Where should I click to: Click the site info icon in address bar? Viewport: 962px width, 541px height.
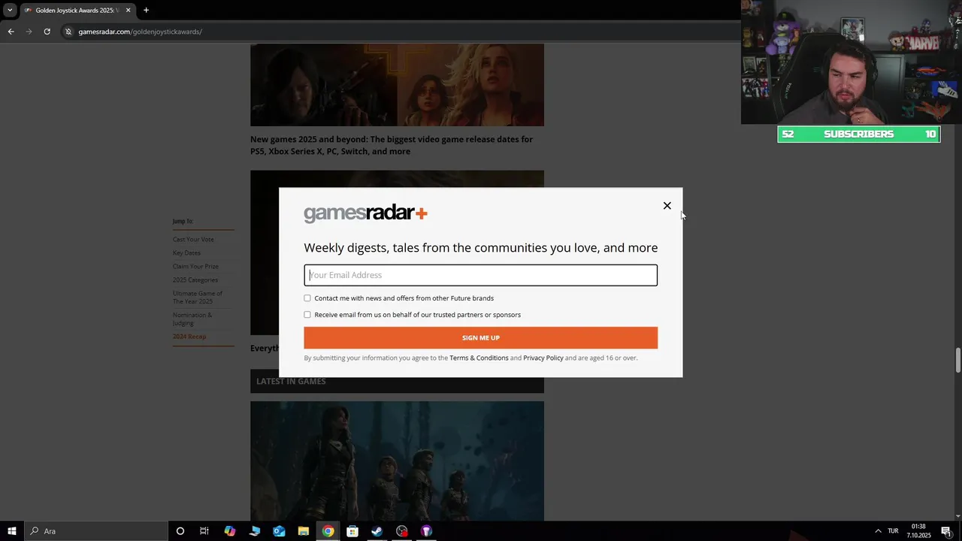[68, 32]
